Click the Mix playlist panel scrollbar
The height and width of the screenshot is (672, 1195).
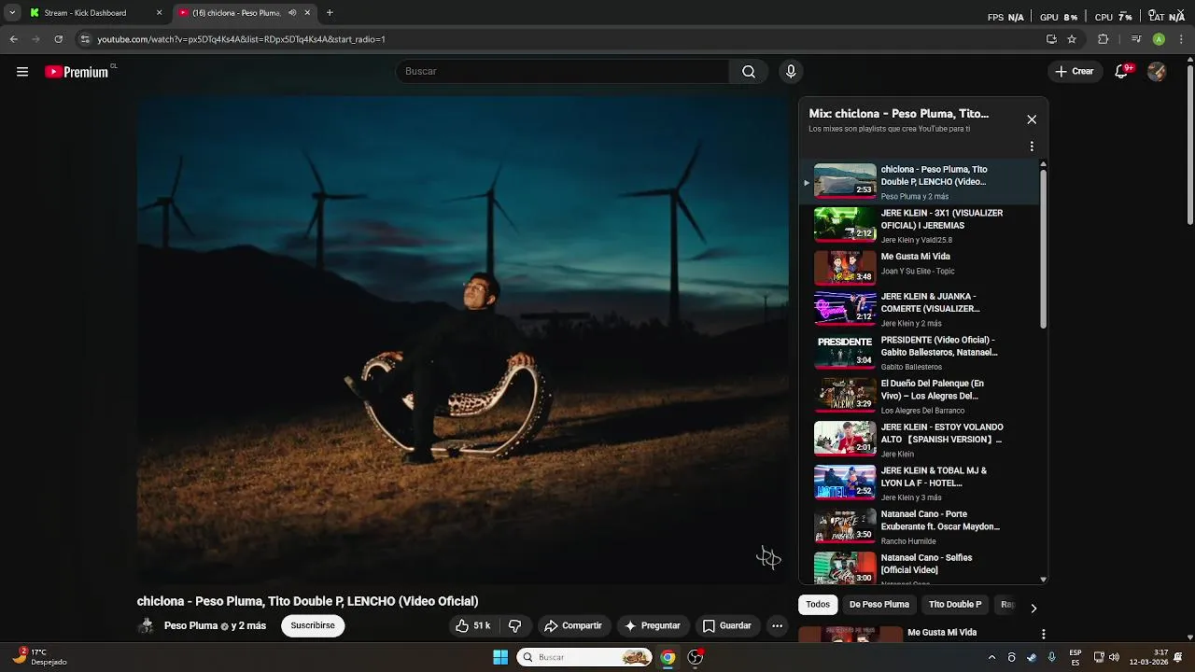[1043, 249]
